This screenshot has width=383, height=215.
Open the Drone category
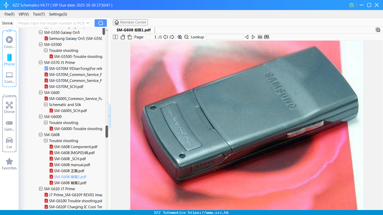point(9,107)
